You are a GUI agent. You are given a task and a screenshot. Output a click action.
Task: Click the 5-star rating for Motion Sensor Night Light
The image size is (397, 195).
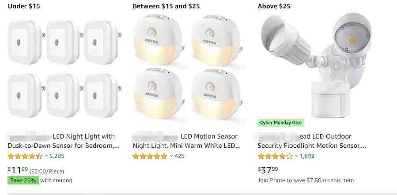coord(150,156)
